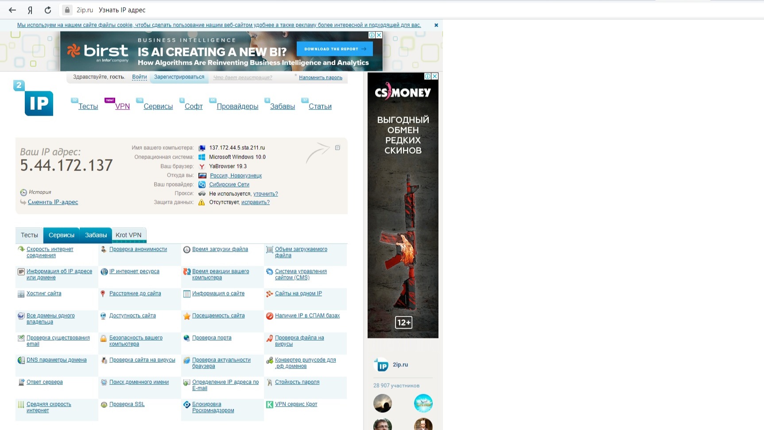Select the Krot VPN tab
Screen dimensions: 764x430
click(x=128, y=235)
